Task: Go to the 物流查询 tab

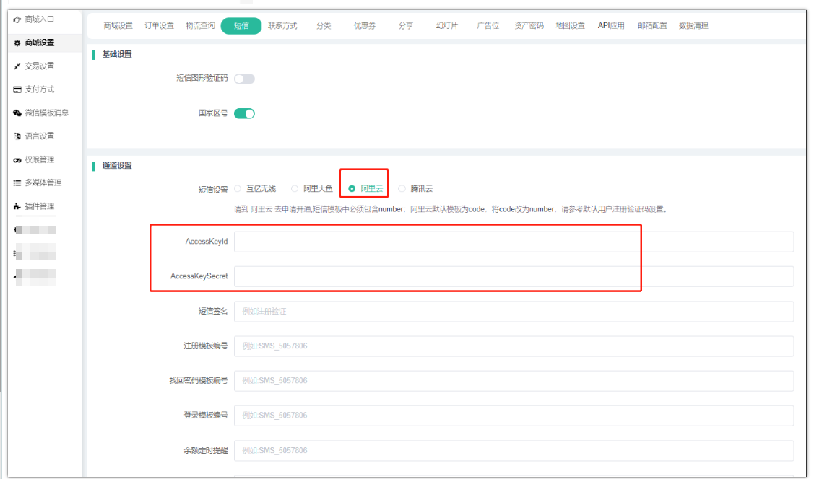Action: click(x=200, y=26)
